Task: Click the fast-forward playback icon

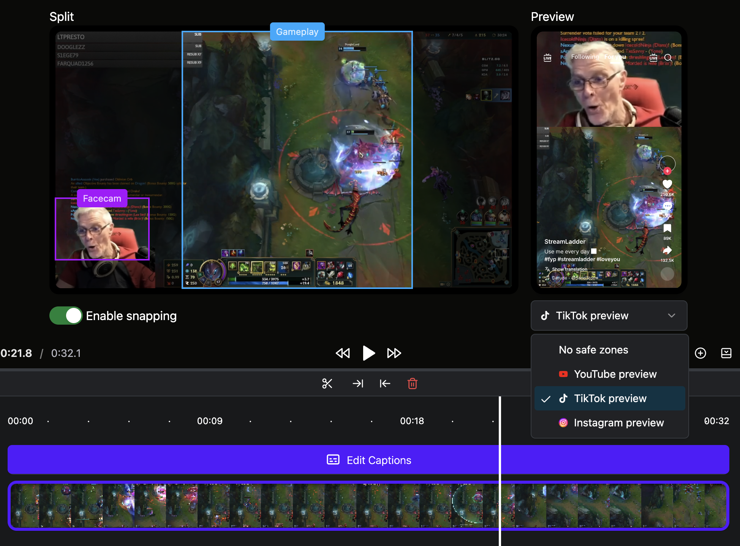Action: 394,353
